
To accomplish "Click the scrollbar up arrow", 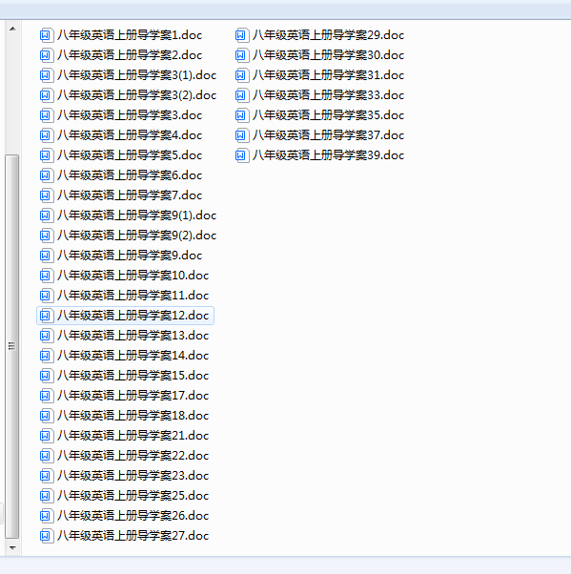I will click(x=12, y=29).
